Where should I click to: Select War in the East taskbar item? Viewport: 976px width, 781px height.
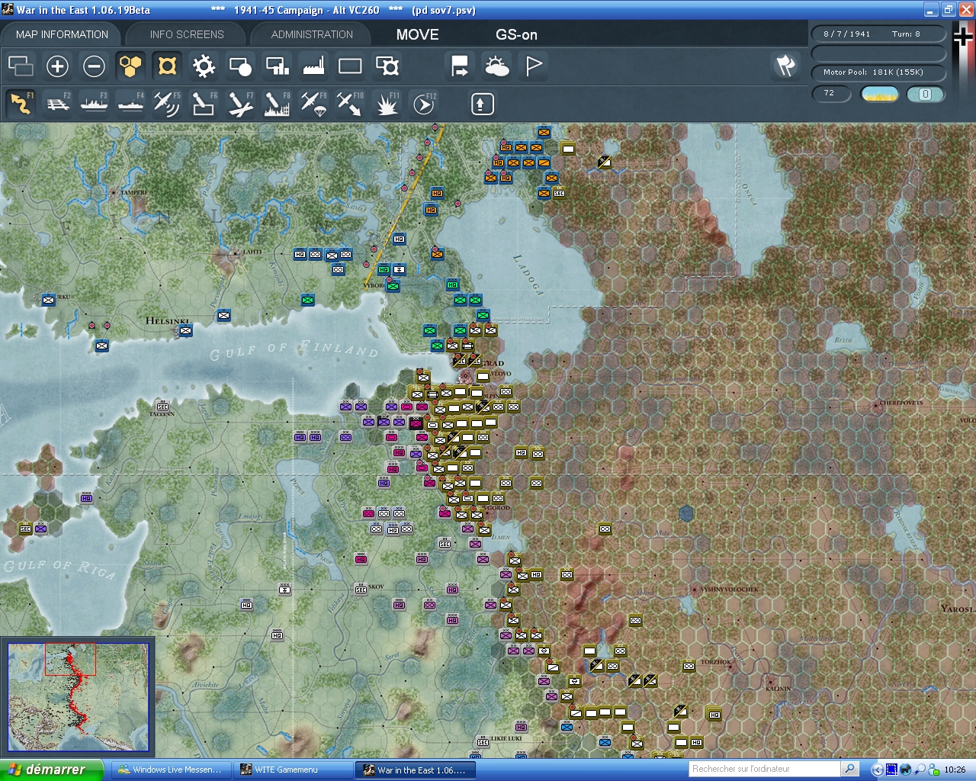click(416, 770)
